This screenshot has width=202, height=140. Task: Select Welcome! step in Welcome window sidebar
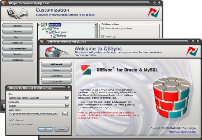click(56, 64)
